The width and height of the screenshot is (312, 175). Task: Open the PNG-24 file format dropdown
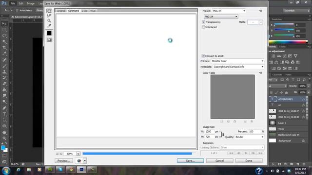pyautogui.click(x=221, y=17)
